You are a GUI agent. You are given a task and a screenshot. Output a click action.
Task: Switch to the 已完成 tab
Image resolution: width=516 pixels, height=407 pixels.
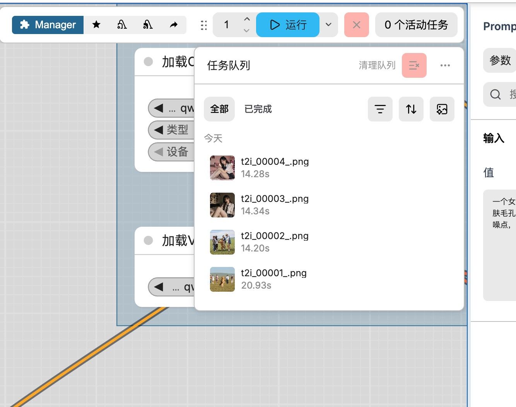[258, 109]
